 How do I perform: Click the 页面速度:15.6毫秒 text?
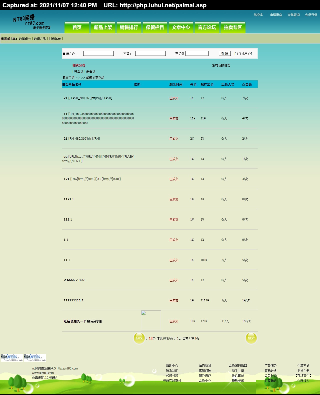click(44, 377)
